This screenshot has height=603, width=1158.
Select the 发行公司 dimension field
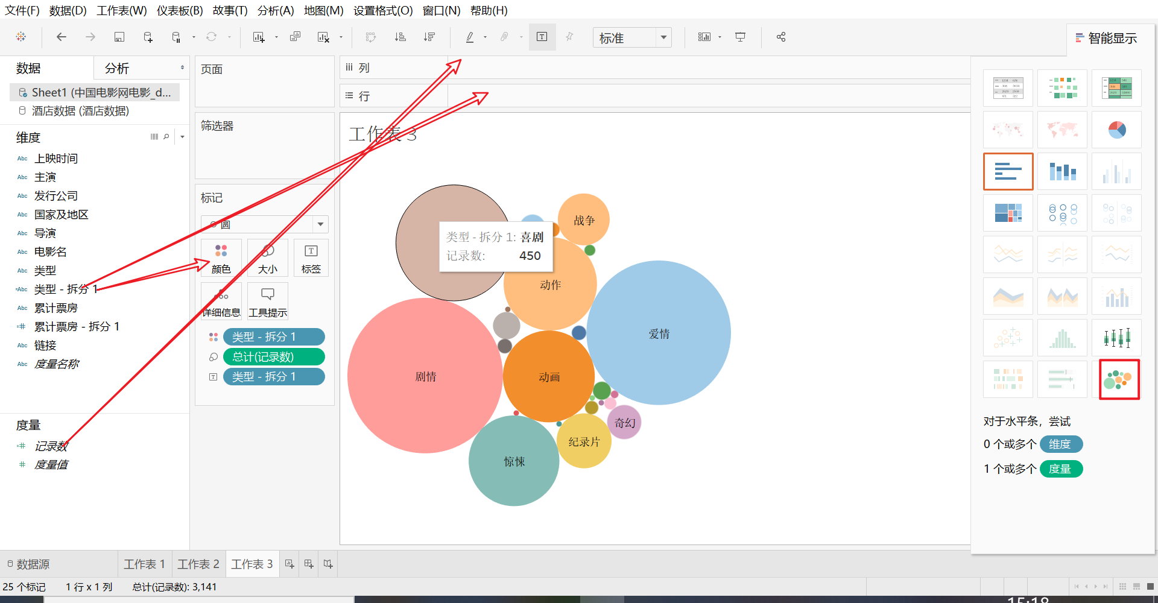click(x=55, y=196)
